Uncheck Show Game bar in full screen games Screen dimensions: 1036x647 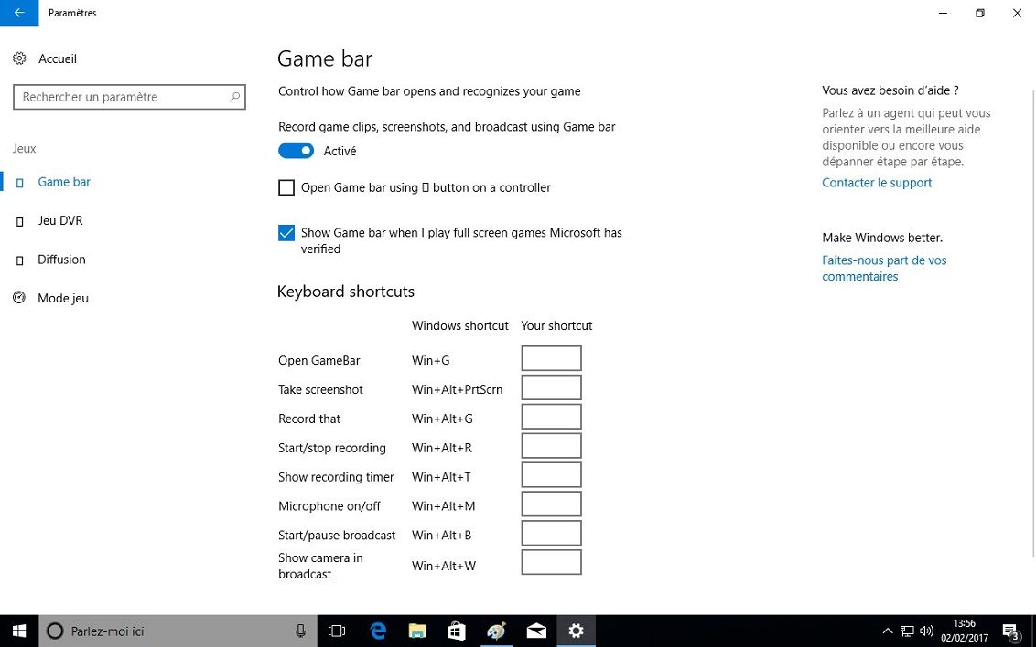coord(286,233)
